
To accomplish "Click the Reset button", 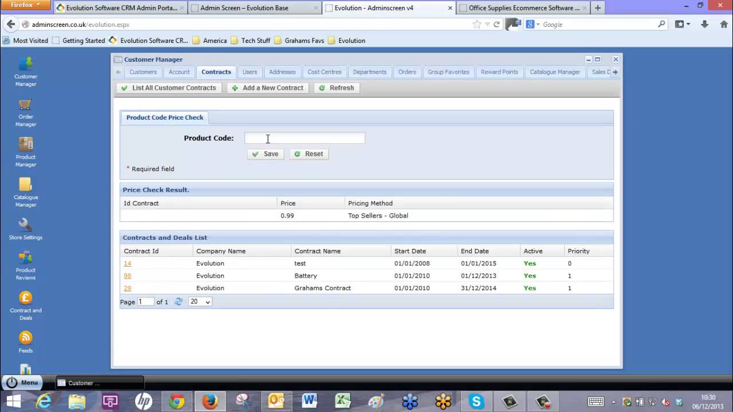I will [309, 154].
